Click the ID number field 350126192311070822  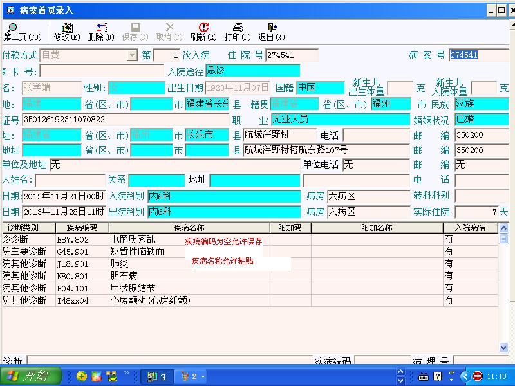point(126,120)
